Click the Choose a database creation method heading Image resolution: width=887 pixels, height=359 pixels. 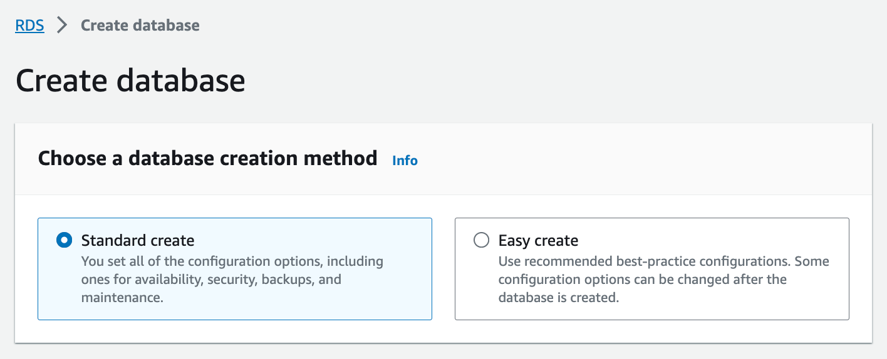[207, 158]
